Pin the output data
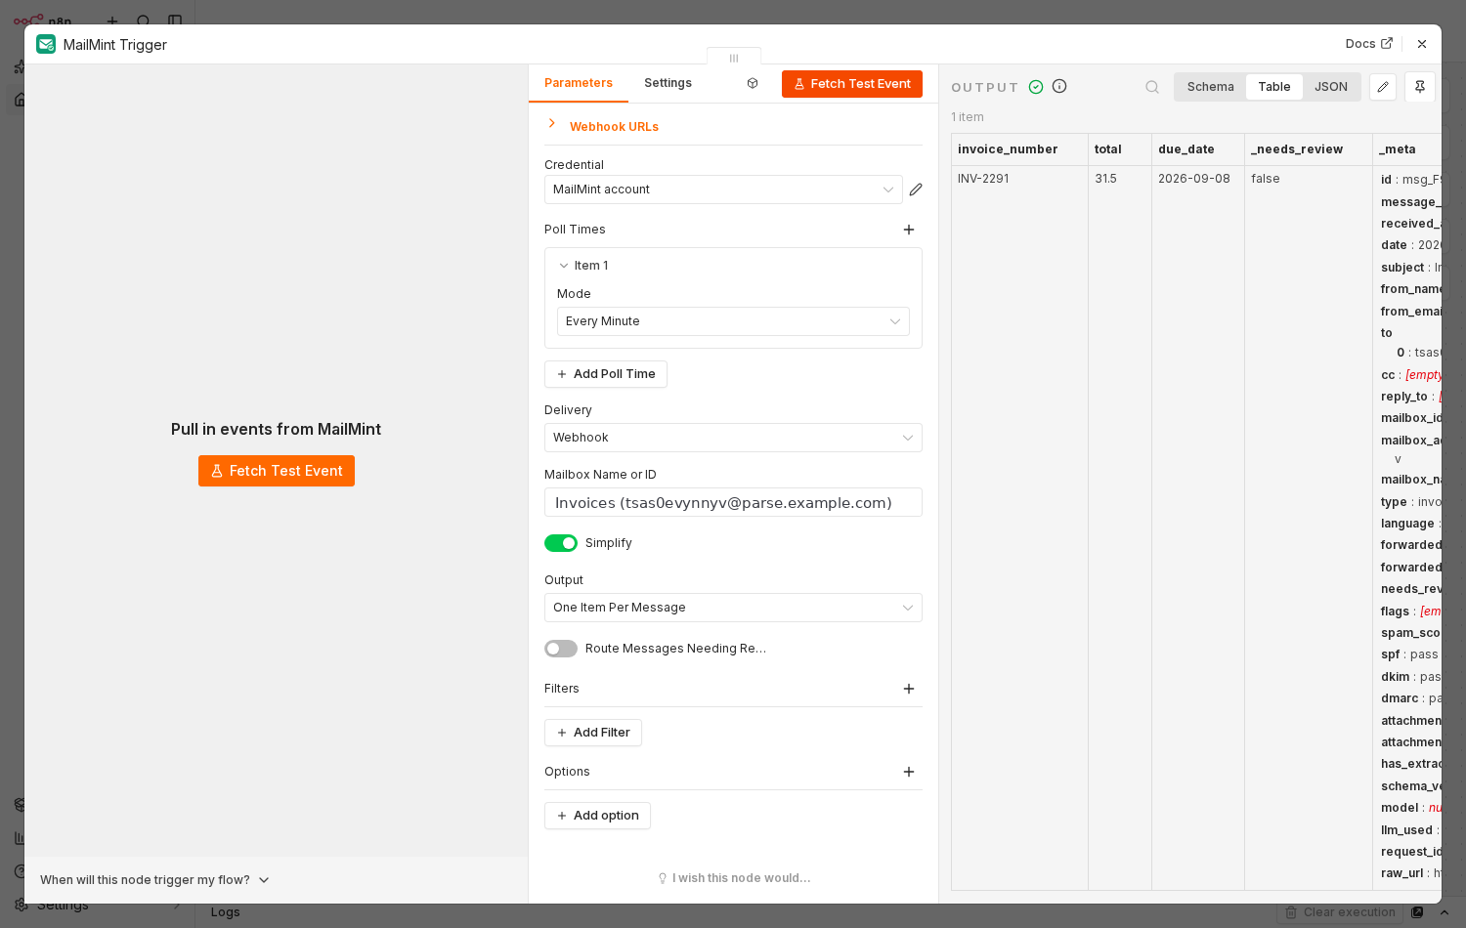1466x928 pixels. [x=1420, y=87]
